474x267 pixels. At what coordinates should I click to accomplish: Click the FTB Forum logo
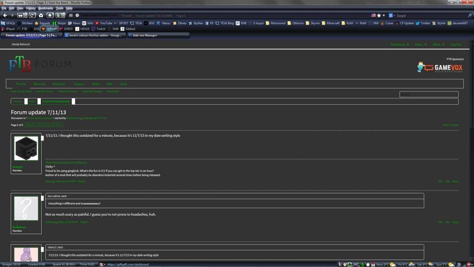pos(40,64)
